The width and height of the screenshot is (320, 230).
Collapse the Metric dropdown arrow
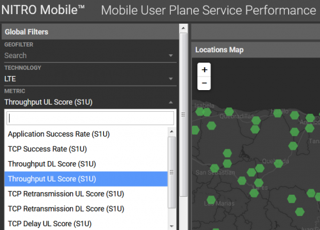click(x=171, y=102)
